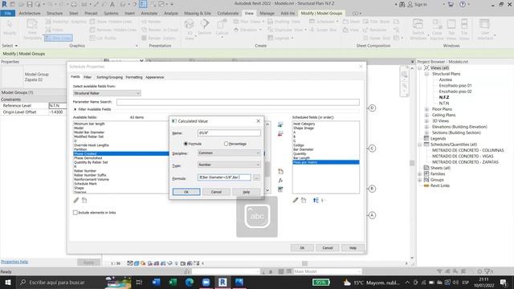Click the Move parameter down icon

coord(322,200)
